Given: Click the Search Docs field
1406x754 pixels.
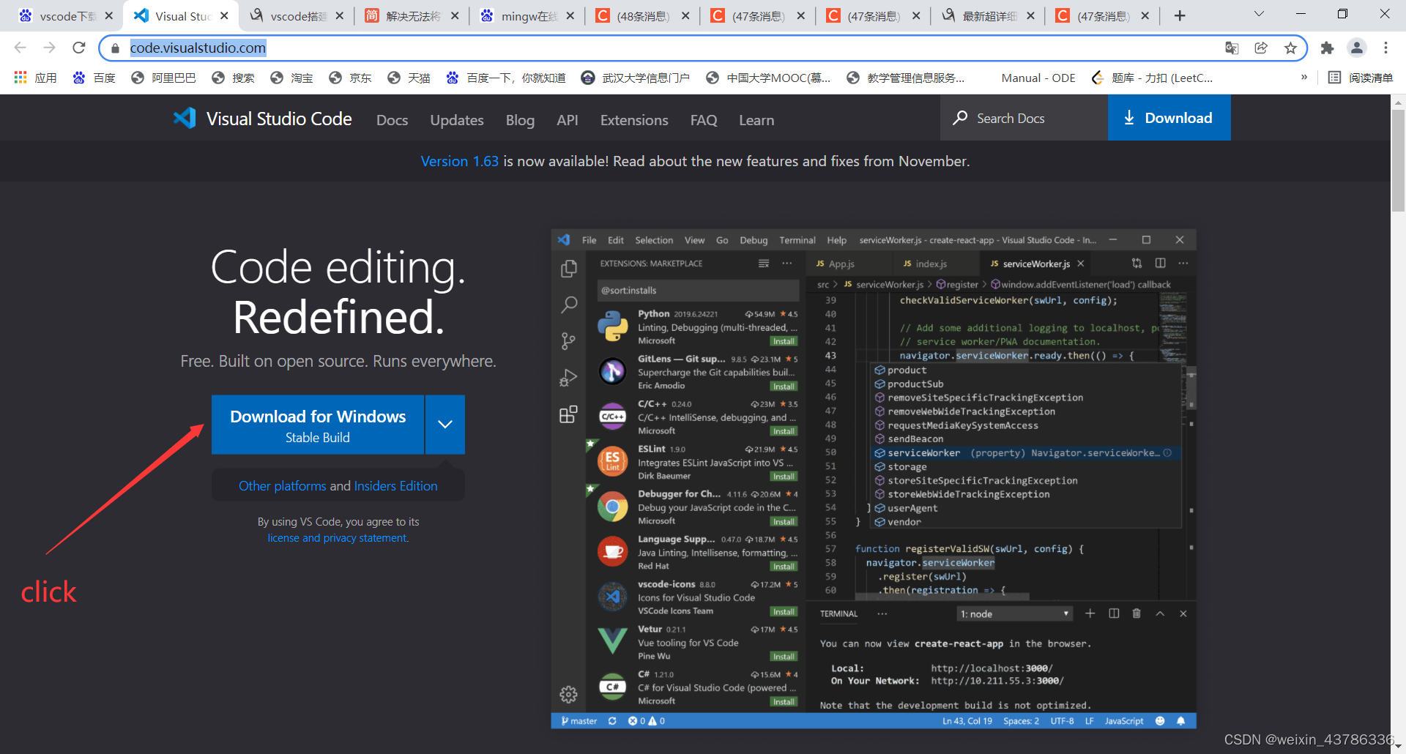Looking at the screenshot, I should click(x=1024, y=118).
